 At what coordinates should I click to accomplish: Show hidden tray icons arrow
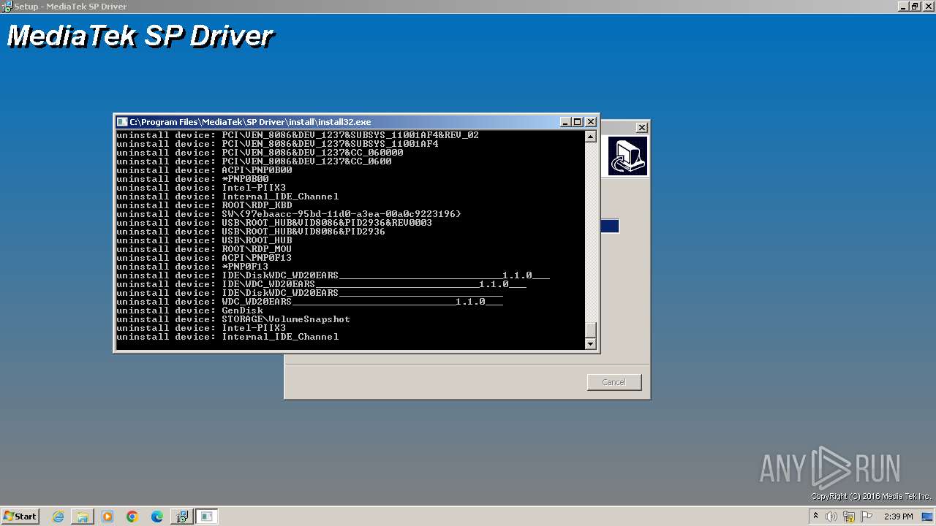[x=816, y=517]
